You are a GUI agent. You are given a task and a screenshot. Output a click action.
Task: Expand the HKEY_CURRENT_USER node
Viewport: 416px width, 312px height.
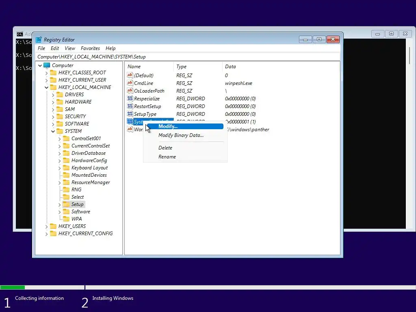pyautogui.click(x=47, y=80)
